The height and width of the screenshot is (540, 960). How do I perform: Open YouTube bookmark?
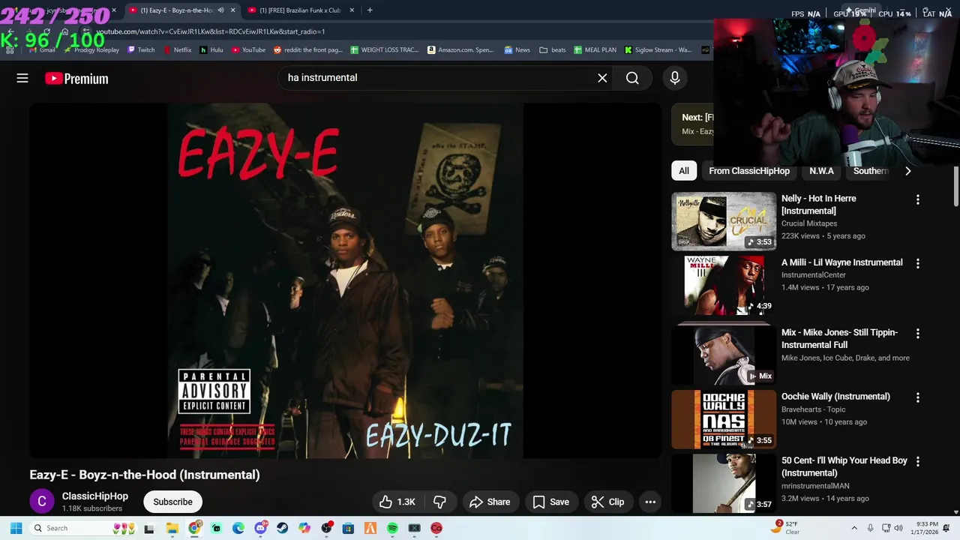coord(248,50)
